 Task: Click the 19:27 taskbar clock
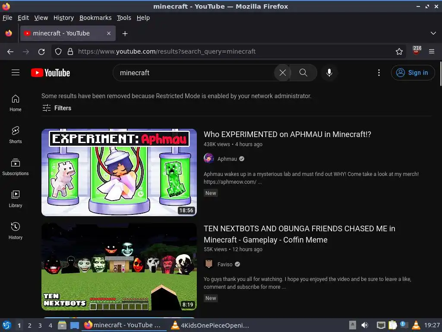point(432,325)
